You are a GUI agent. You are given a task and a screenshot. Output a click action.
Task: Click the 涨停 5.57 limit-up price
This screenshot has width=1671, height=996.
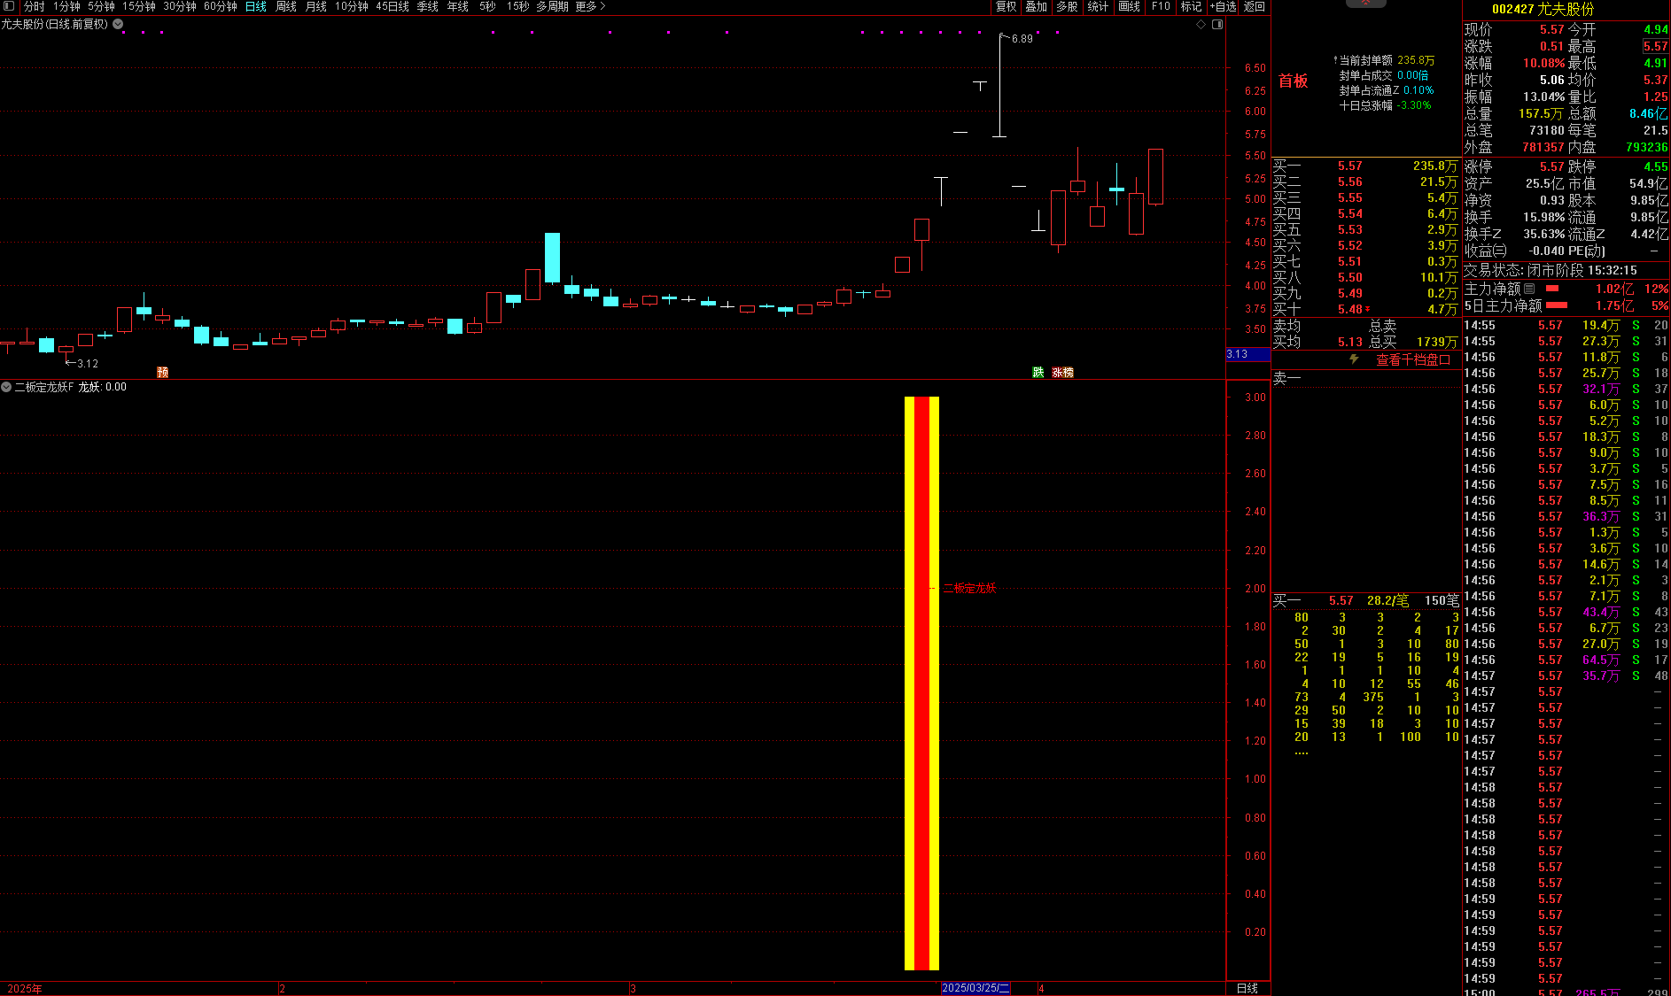pos(1551,166)
